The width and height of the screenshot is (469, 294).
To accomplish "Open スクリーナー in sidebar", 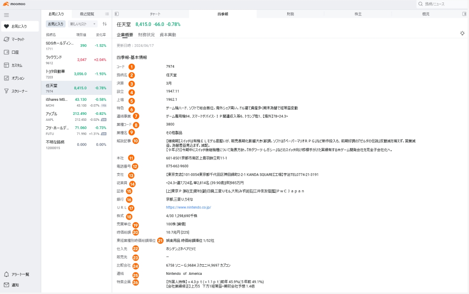I will click(20, 91).
